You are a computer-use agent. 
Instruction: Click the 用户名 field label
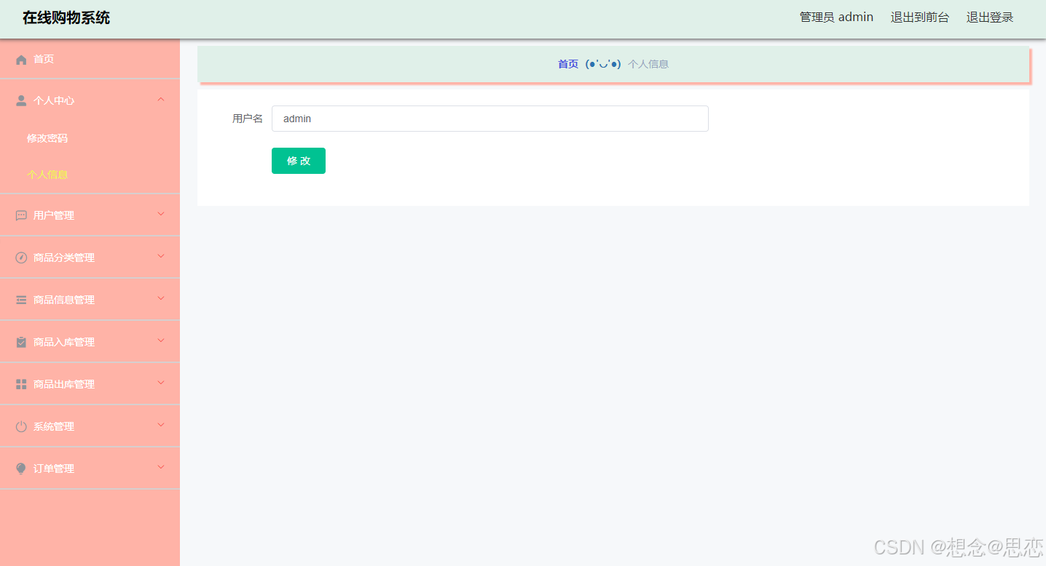[x=248, y=119]
